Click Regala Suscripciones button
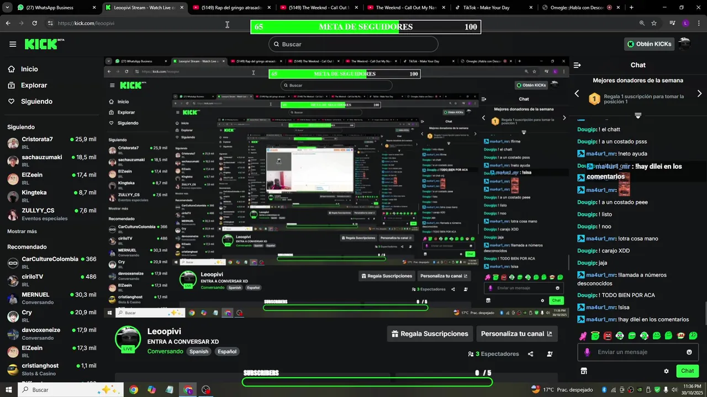The width and height of the screenshot is (707, 397). point(430,334)
